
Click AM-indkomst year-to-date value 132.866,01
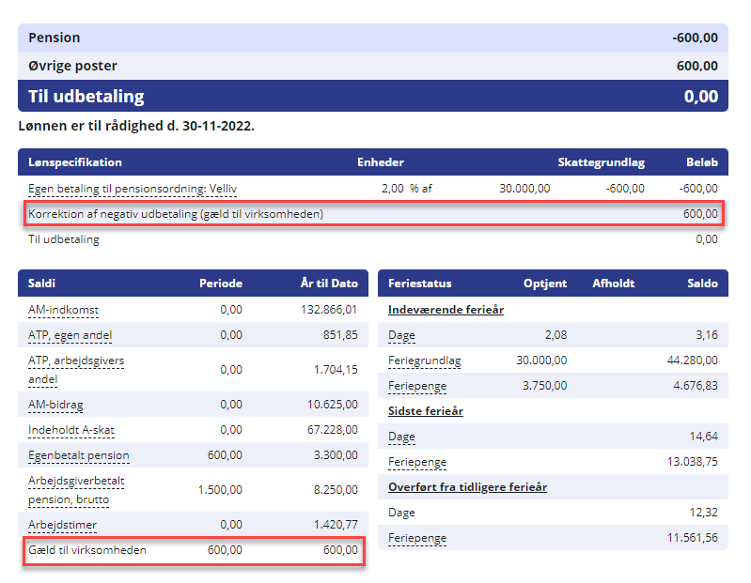coord(329,310)
